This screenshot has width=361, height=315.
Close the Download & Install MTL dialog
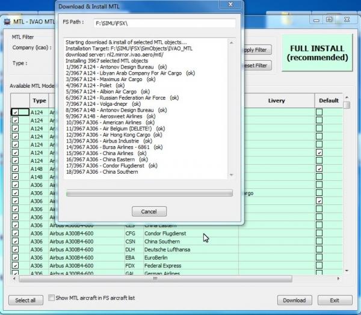click(x=230, y=5)
